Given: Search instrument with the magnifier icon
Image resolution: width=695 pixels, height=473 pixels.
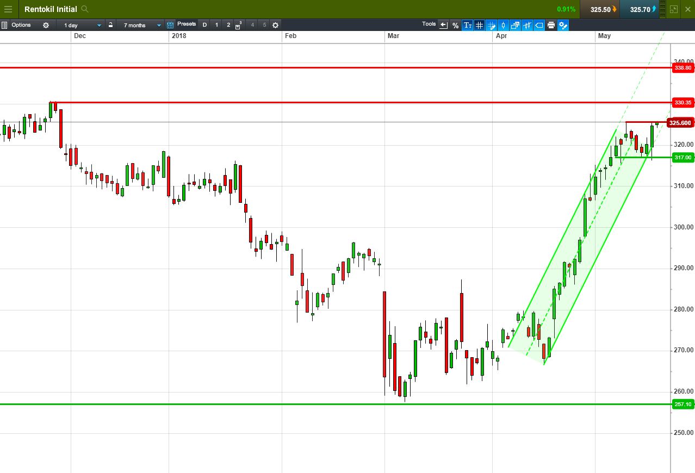Looking at the screenshot, I should 84,9.
